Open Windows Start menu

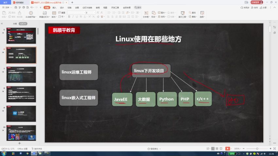pos(4,153)
